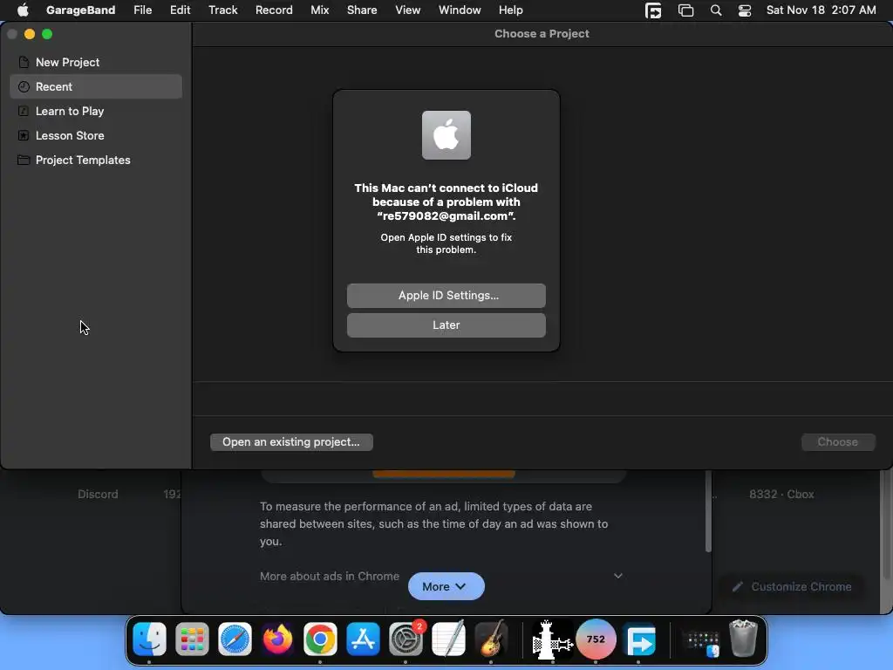The height and width of the screenshot is (670, 893).
Task: Open the Help menu
Action: (x=510, y=10)
